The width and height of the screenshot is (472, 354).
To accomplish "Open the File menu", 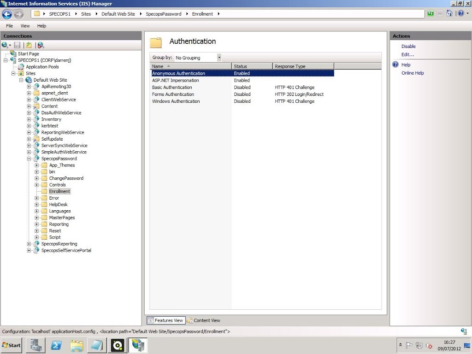I will point(9,26).
